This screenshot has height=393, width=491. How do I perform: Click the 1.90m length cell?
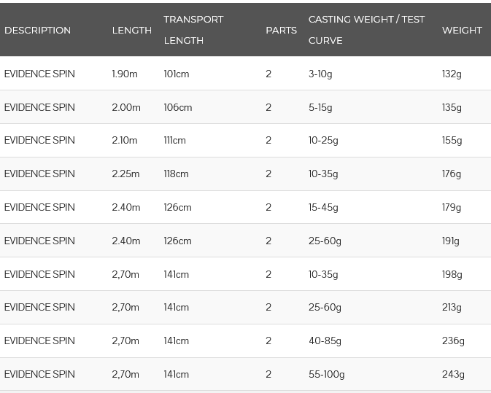[x=124, y=74]
